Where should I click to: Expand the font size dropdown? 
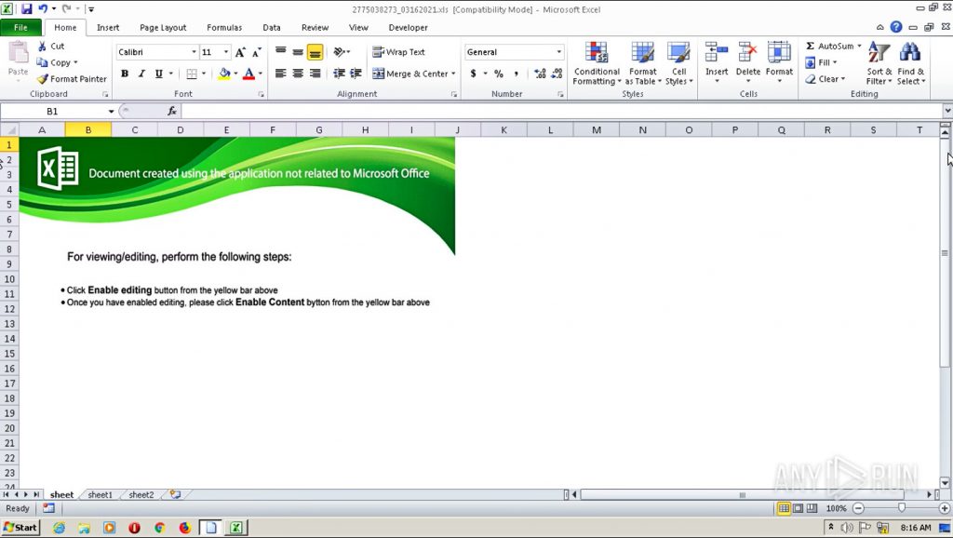tap(226, 52)
